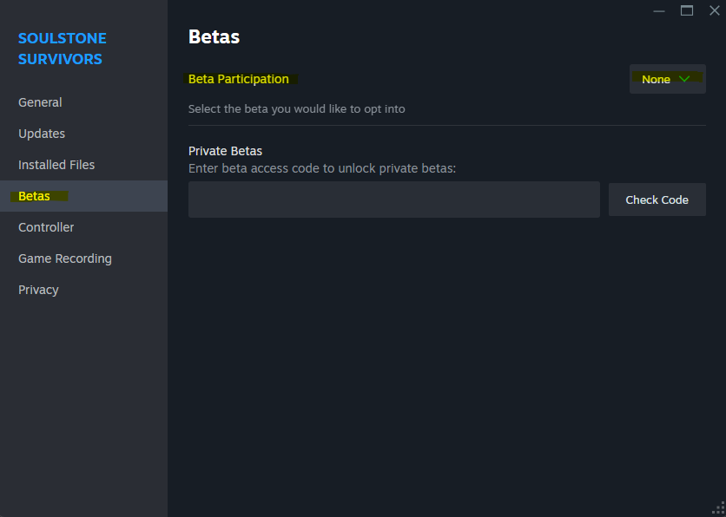Screen dimensions: 726x517
Task: Select the Betas sidebar item
Action: coord(35,196)
